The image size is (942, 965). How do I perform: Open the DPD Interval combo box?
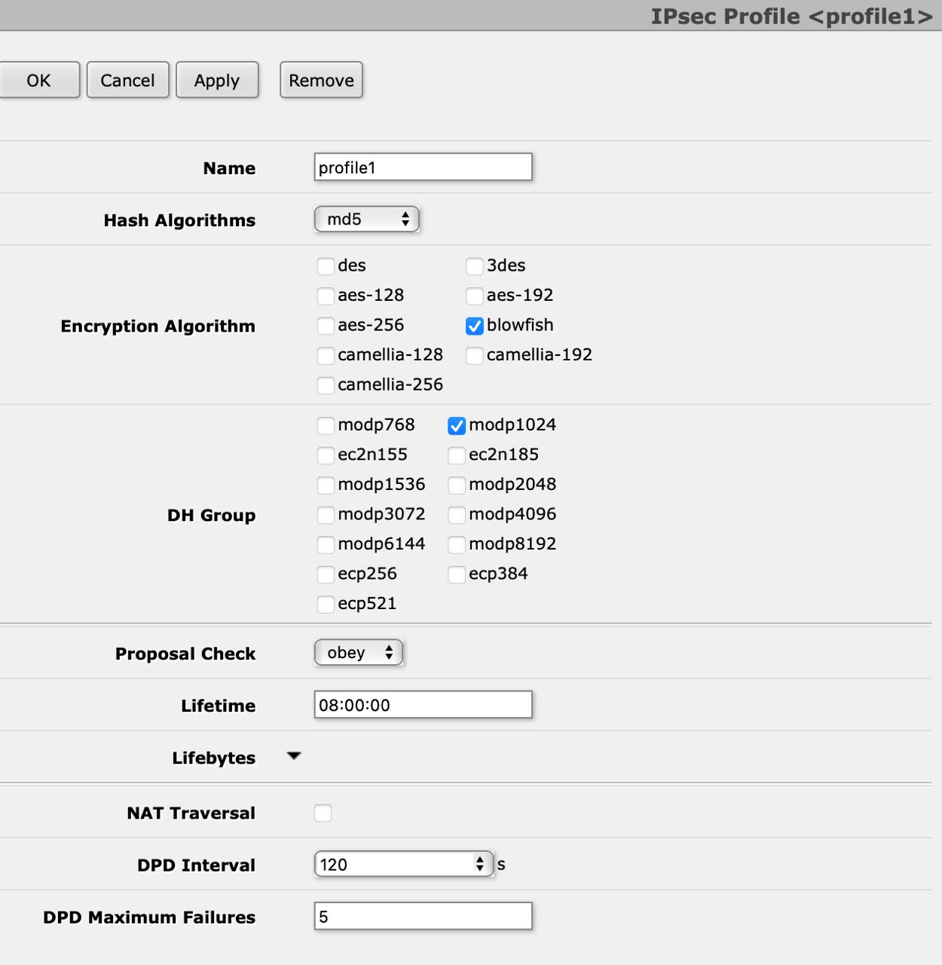click(x=403, y=864)
